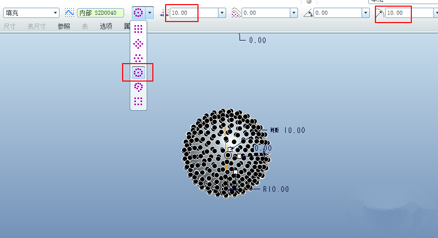The image size is (438, 238).
Task: Click the grid rotation angle icon
Action: [x=308, y=13]
